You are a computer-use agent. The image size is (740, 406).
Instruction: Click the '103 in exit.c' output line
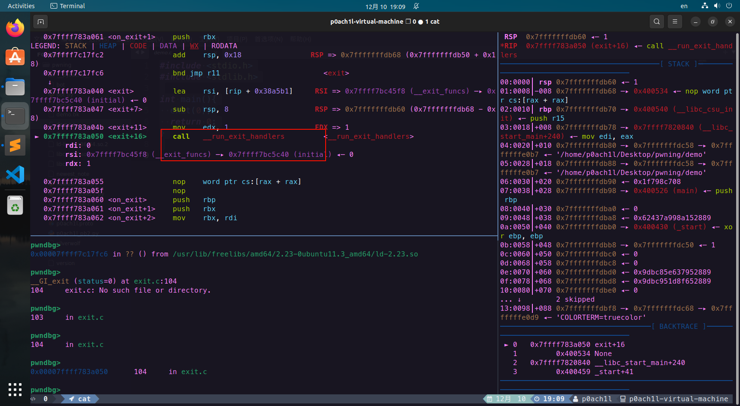click(x=67, y=318)
